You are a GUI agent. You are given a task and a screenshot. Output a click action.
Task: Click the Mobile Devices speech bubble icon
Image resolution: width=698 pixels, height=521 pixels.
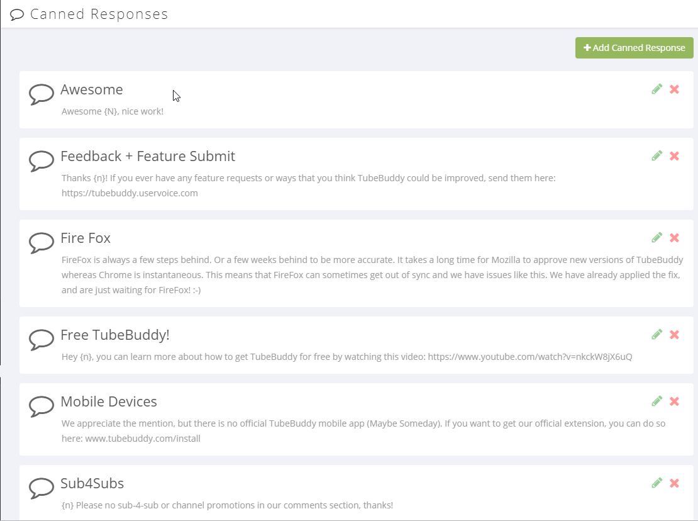[42, 406]
